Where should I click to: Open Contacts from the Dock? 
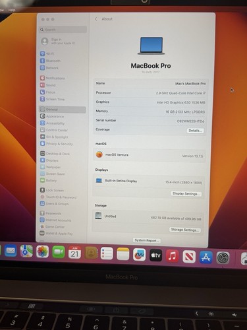point(91,253)
